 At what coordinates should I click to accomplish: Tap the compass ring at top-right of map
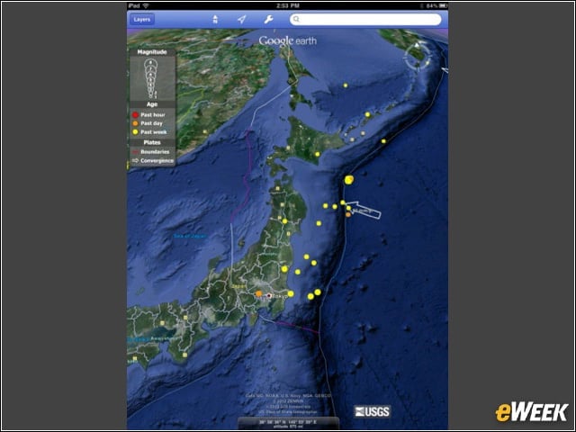click(x=417, y=56)
